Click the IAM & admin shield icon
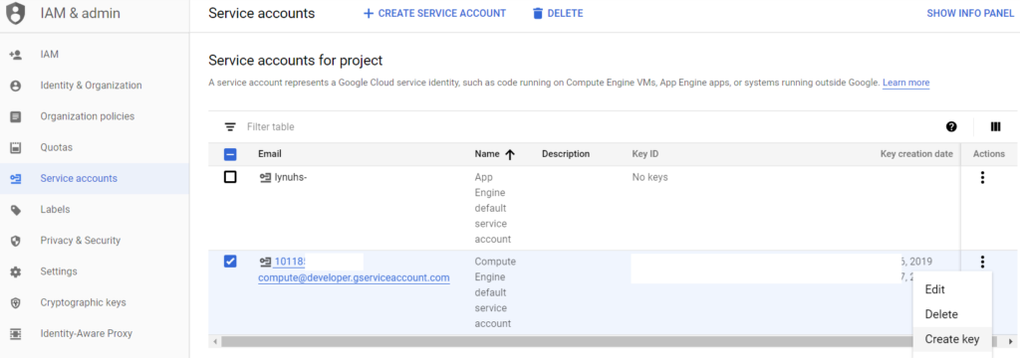1020x358 pixels. [16, 14]
